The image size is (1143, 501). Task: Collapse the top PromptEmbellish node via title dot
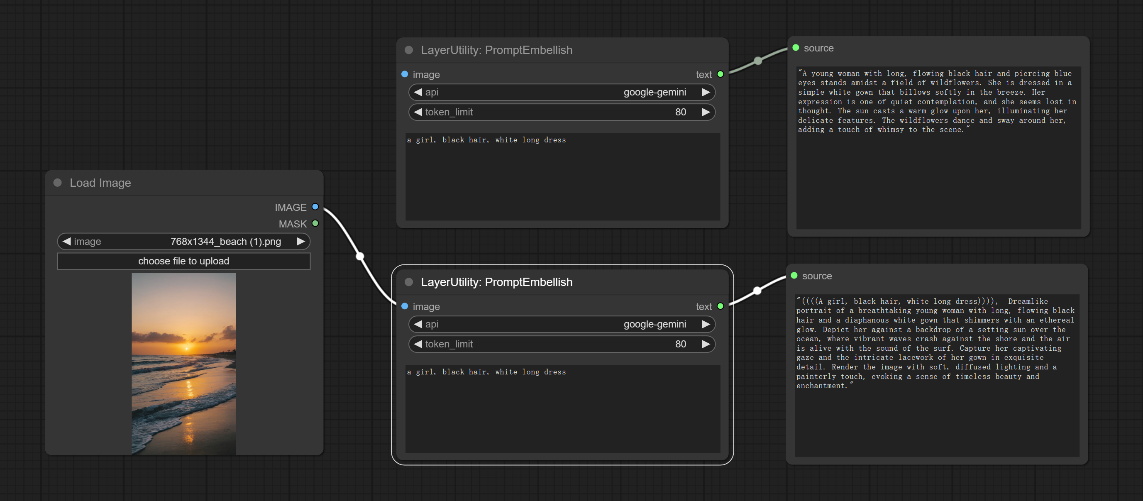[x=409, y=50]
